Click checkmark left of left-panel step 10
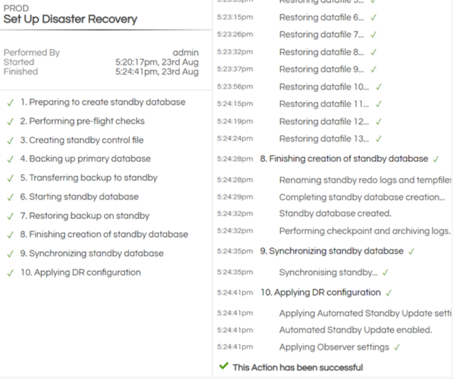453x379 pixels. [11, 273]
